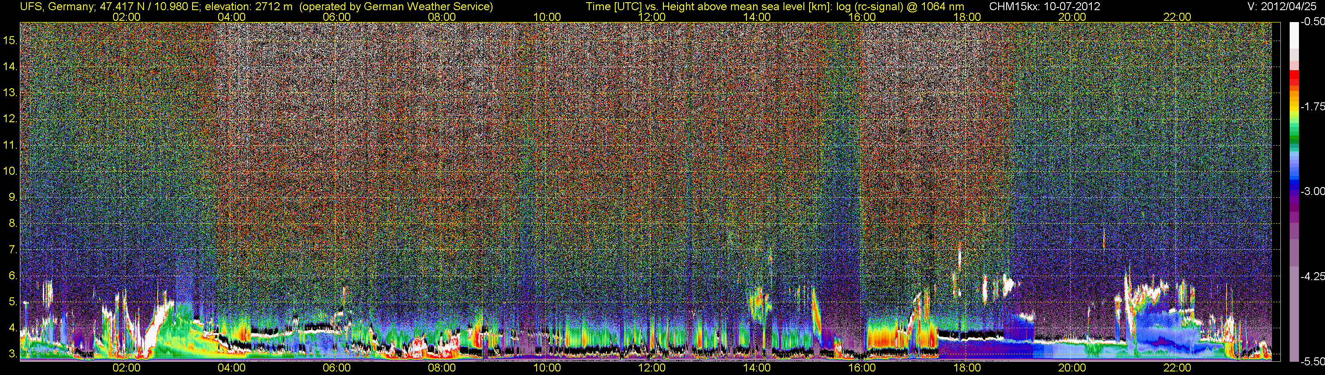Click the 04:00 label on the top time axis
This screenshot has height=375, width=1325.
click(231, 17)
